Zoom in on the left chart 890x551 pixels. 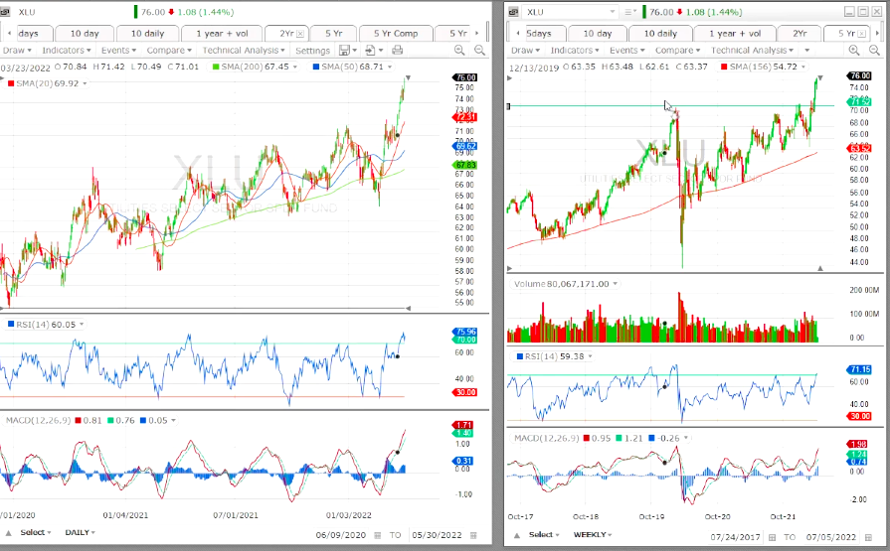point(459,51)
